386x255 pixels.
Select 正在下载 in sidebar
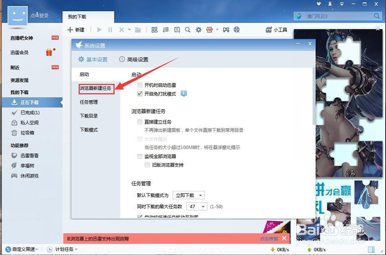pos(32,102)
